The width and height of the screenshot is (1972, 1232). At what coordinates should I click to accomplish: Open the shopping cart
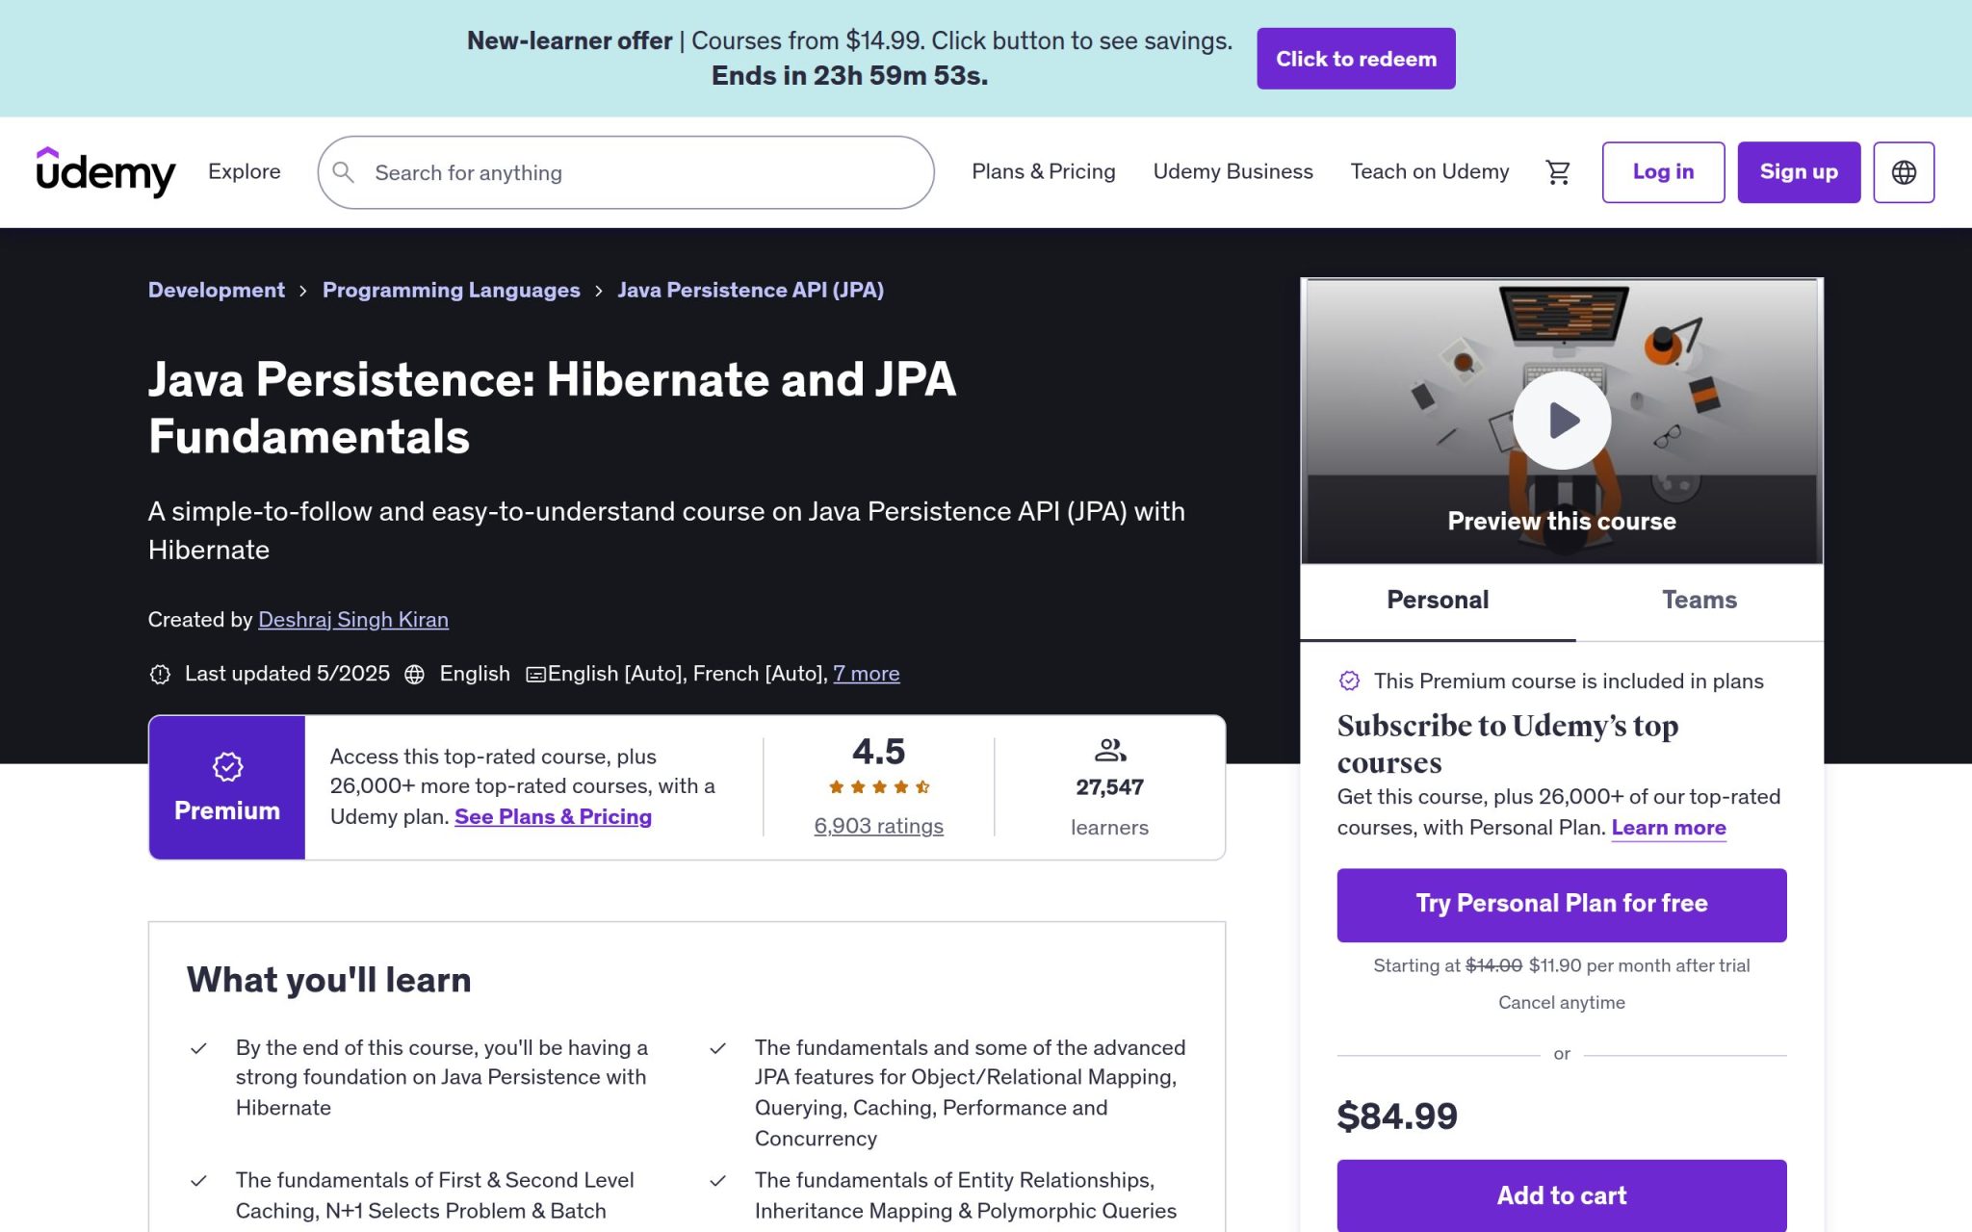(1558, 171)
